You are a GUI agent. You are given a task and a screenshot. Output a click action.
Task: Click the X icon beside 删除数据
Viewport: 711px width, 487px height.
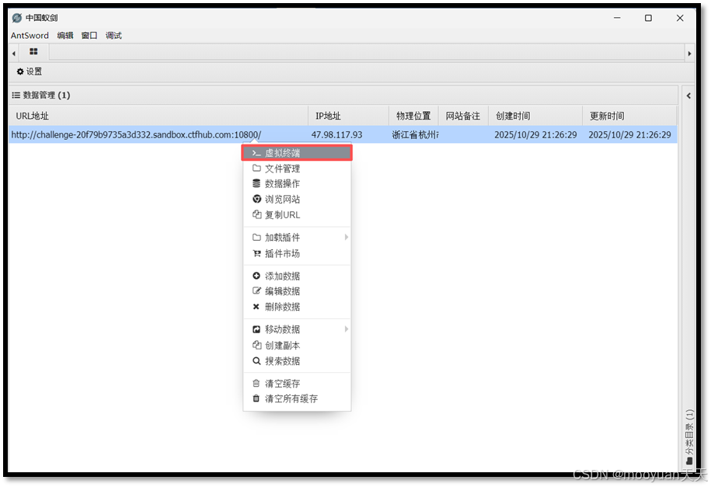(256, 307)
